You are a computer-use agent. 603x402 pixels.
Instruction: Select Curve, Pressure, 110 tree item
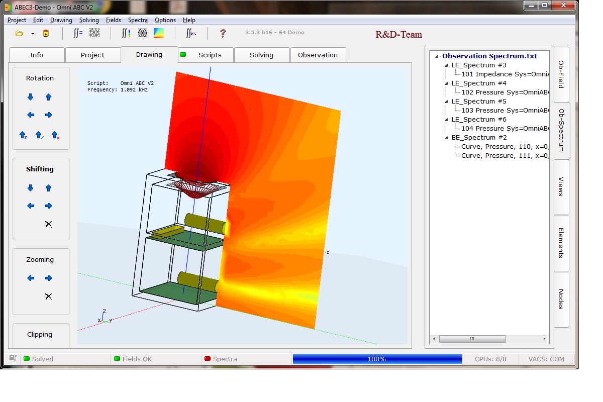tap(505, 147)
